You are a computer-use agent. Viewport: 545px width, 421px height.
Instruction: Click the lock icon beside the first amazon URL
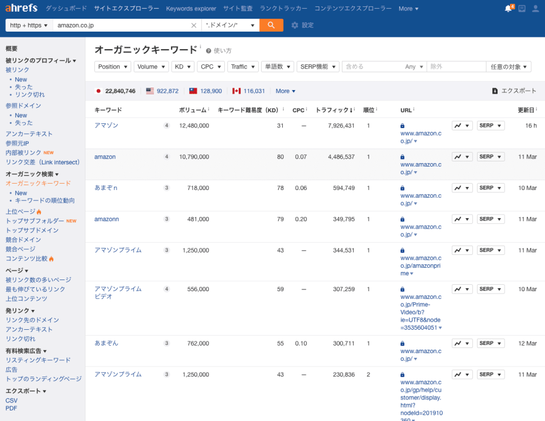tap(402, 125)
